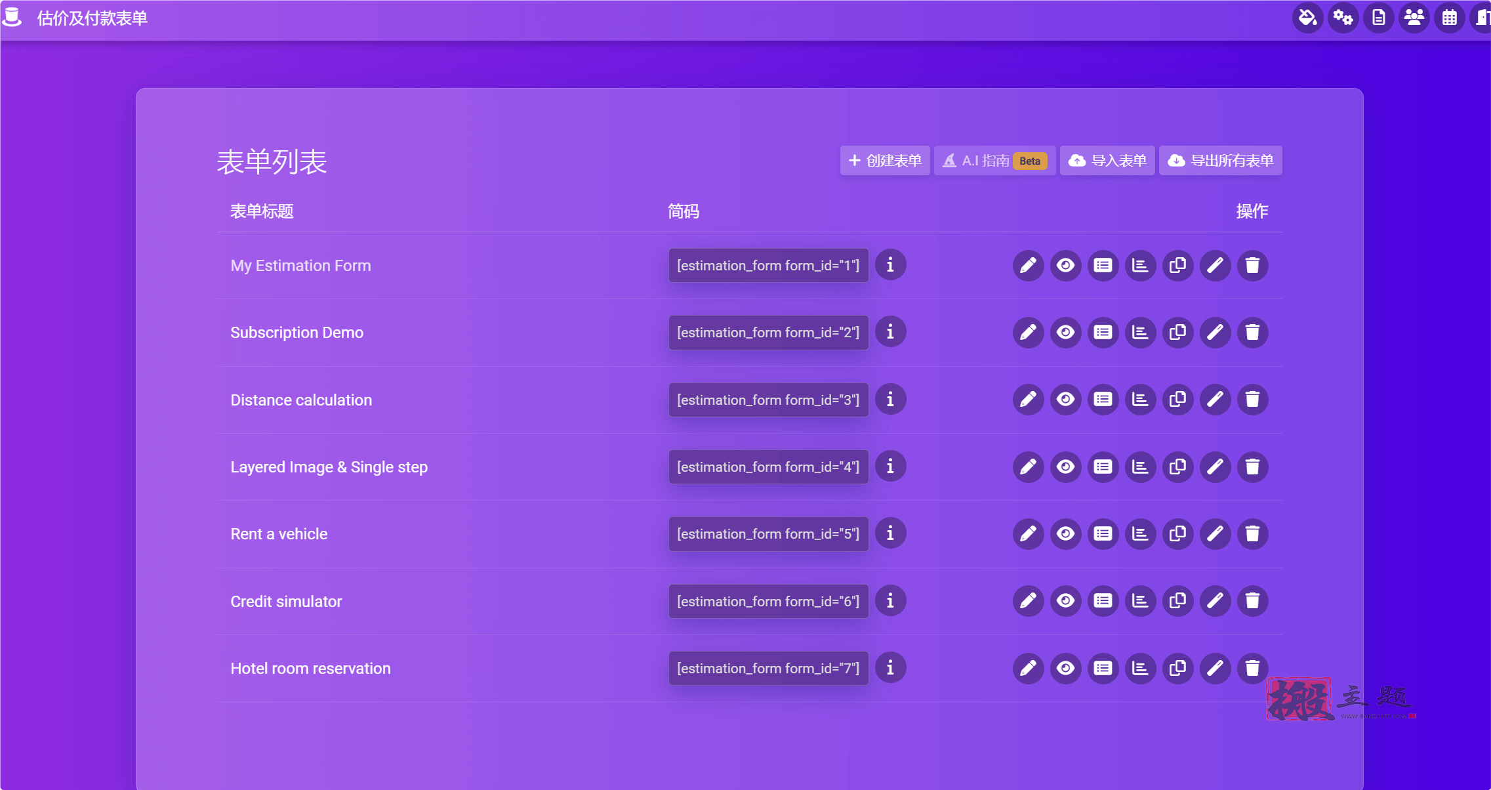
Task: Delete the Rent a vehicle form
Action: click(x=1252, y=534)
